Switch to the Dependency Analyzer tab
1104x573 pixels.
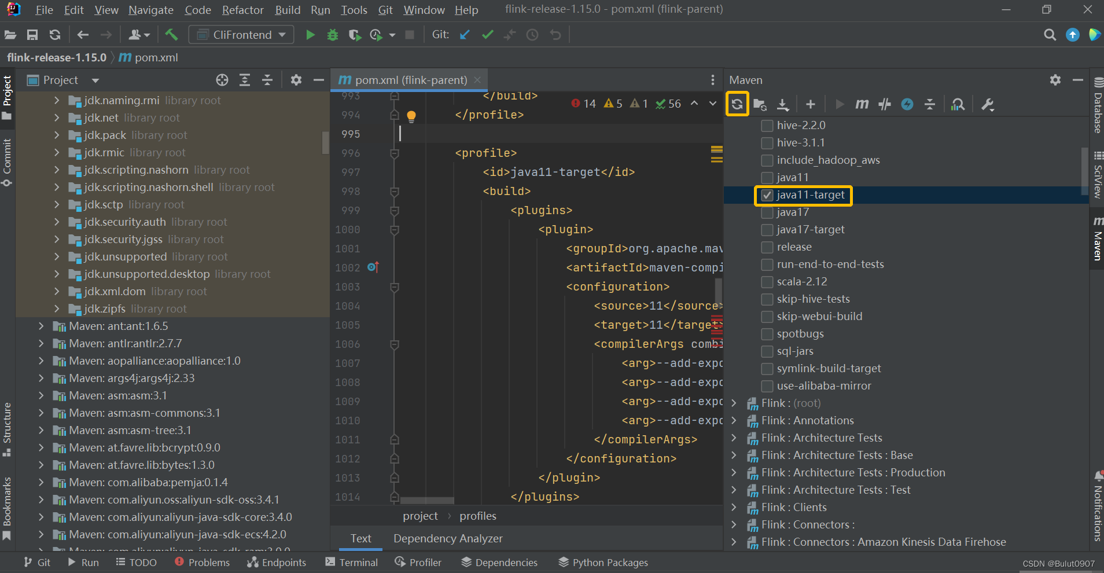pyautogui.click(x=448, y=538)
